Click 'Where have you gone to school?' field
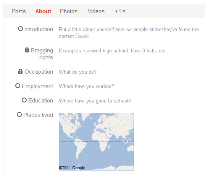Viewport: 205px width, 175px height. pos(95,101)
